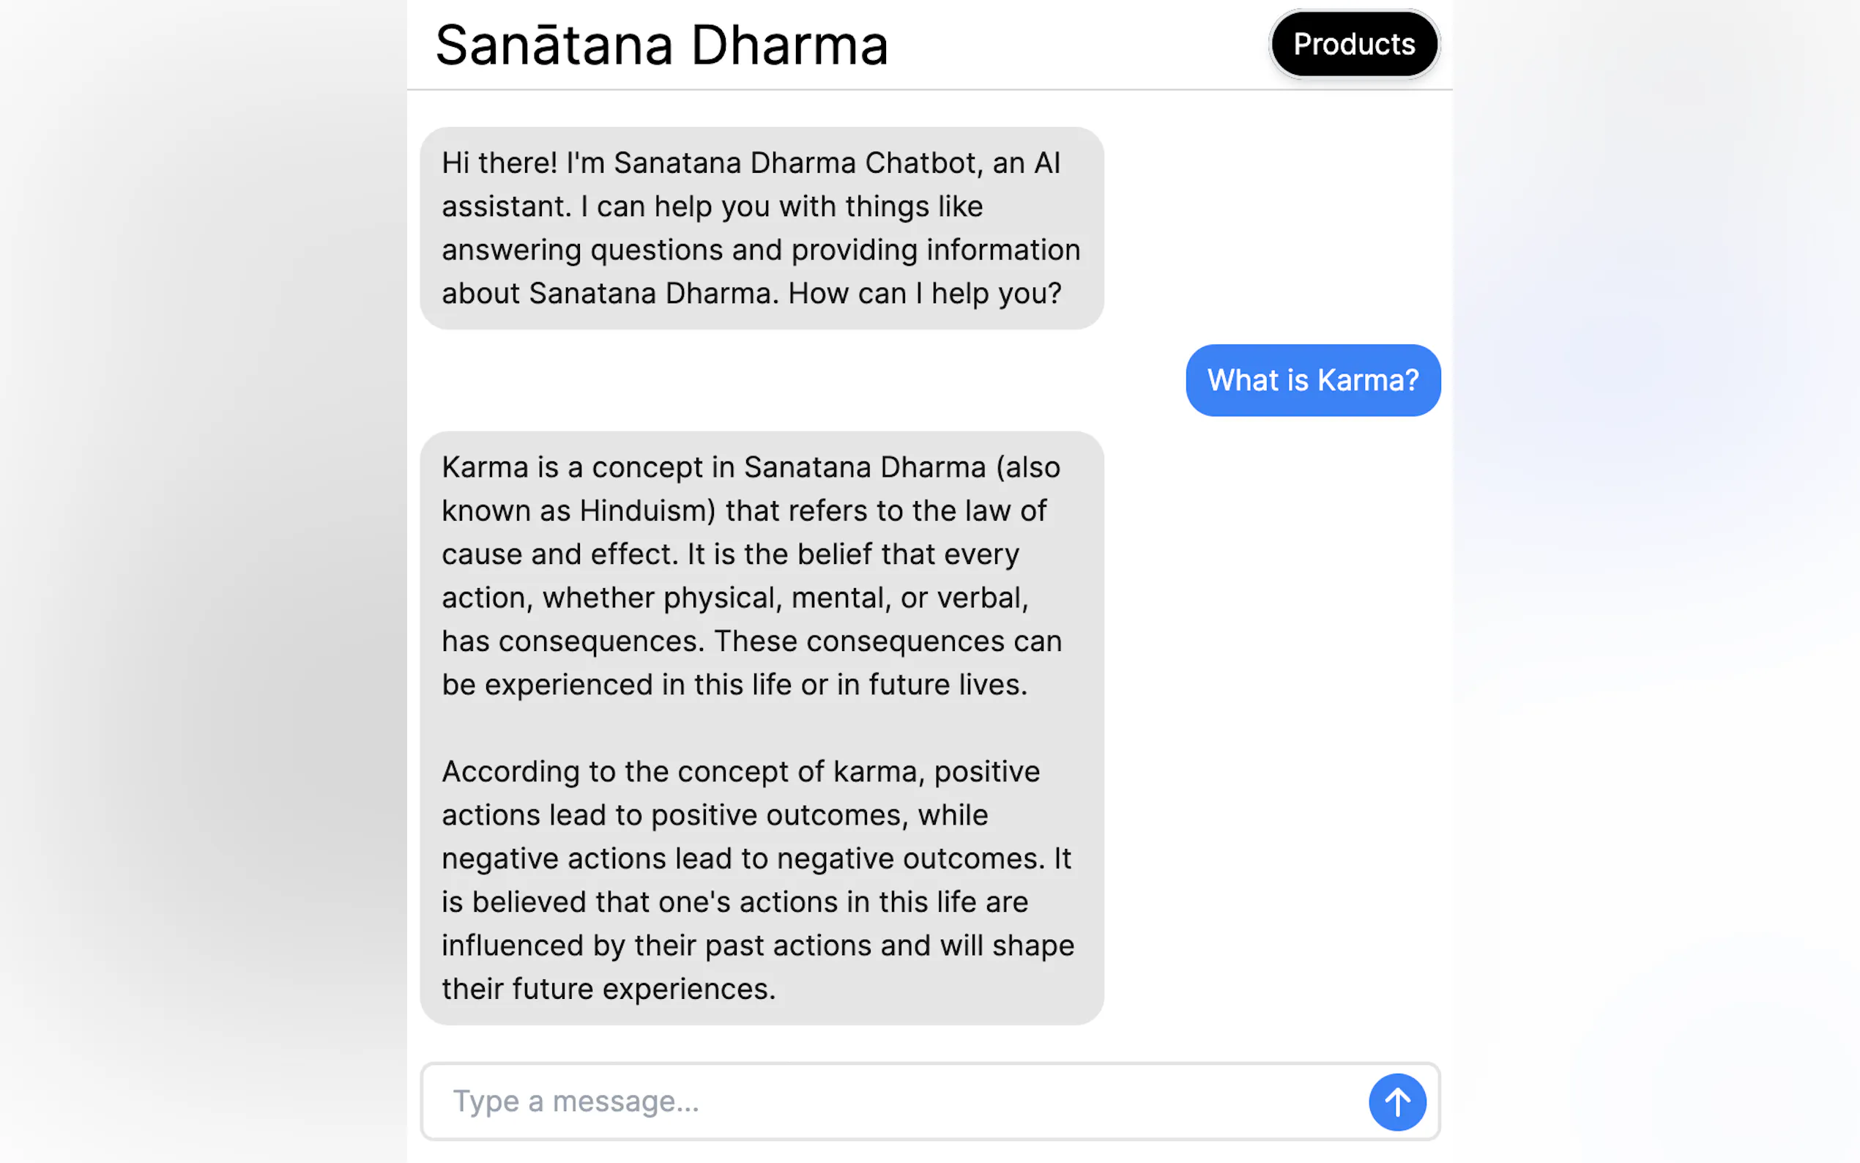Select the "What is Karma?" message bubble
This screenshot has height=1163, width=1860.
tap(1312, 380)
